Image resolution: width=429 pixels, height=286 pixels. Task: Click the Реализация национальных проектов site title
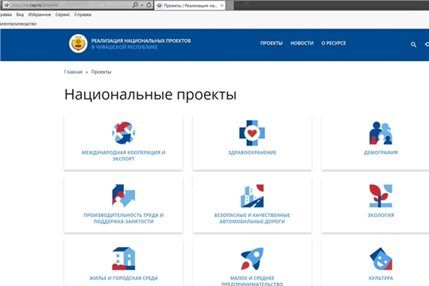point(141,41)
